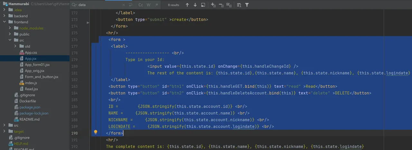Click the search field containing 'data'
Screen dimensions: 412x150
[99, 5]
